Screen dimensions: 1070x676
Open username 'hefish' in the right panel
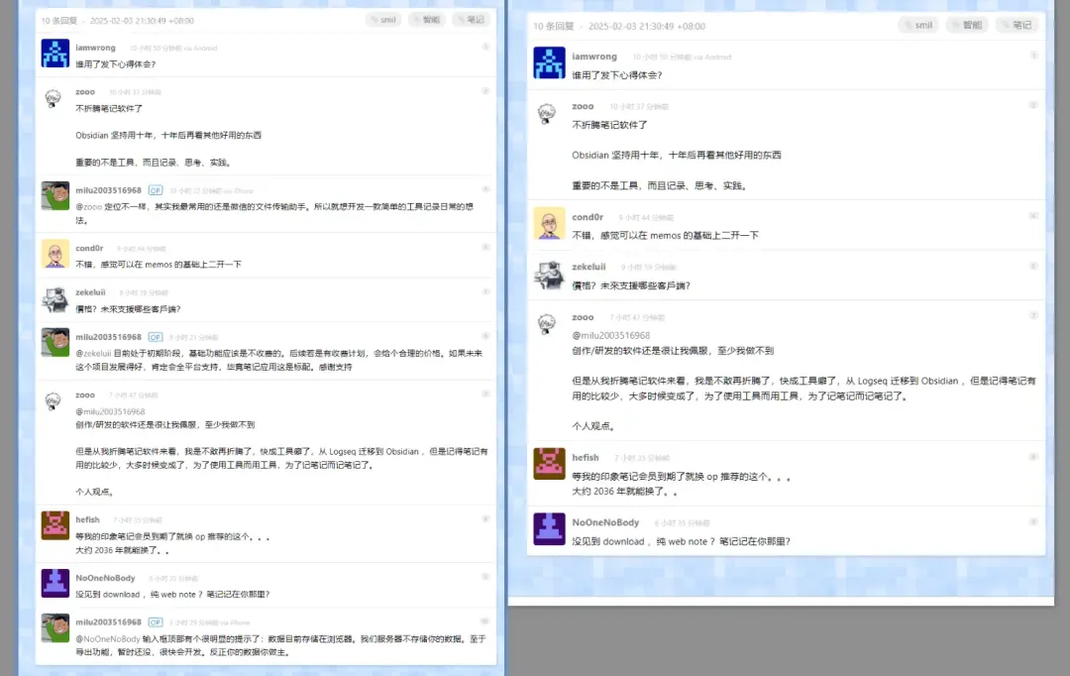point(586,458)
